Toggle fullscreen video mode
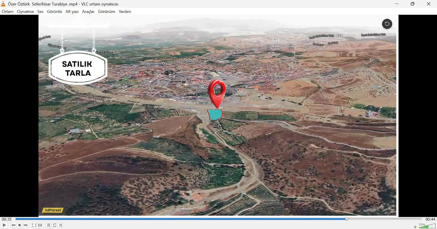Screen dimensions: 437x229 pos(34,225)
